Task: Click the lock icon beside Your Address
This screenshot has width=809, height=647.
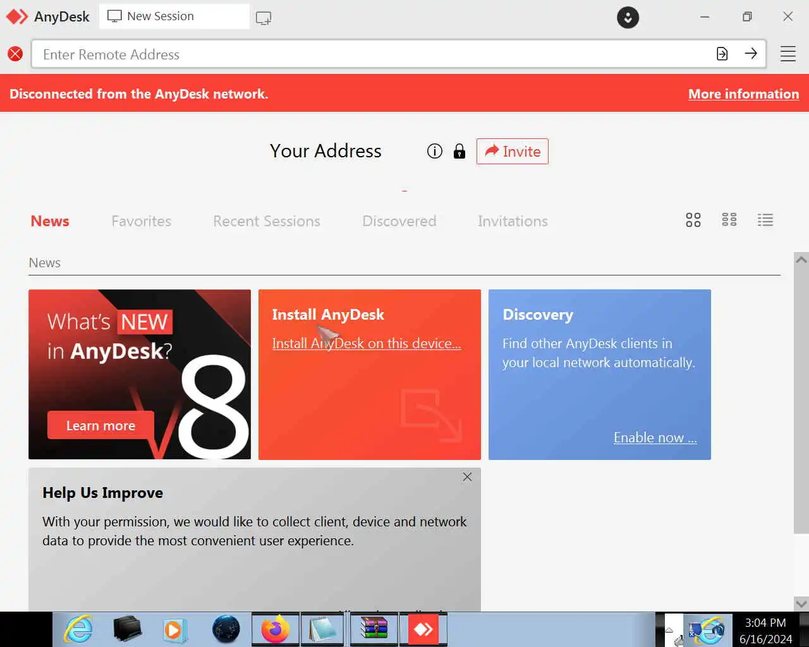Action: coord(459,151)
